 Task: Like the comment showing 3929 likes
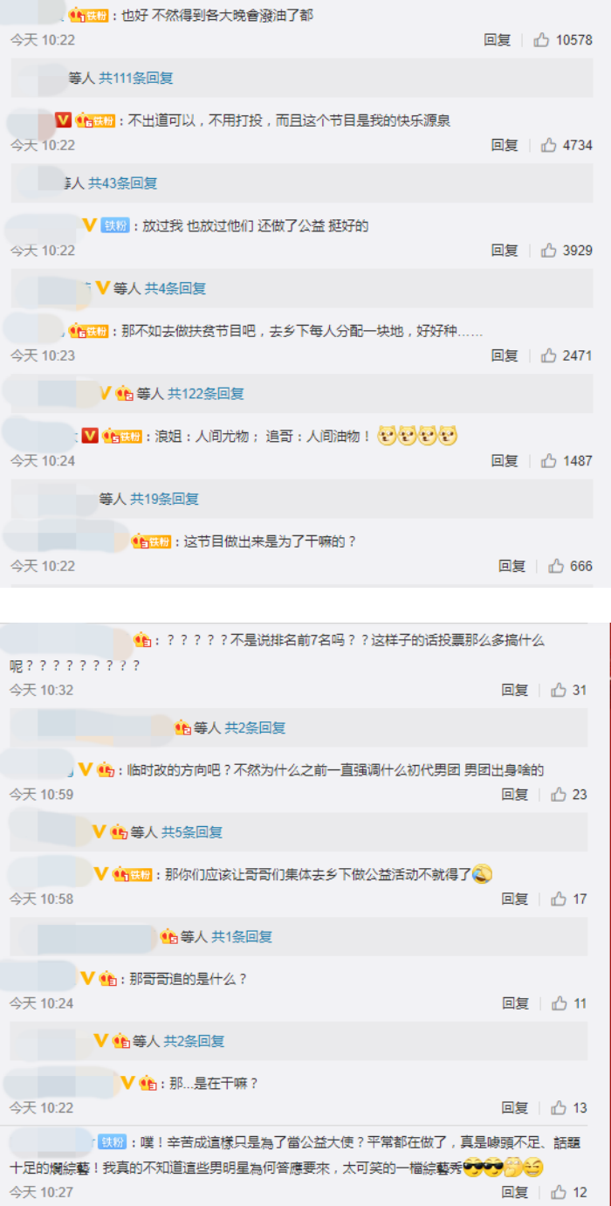click(x=548, y=250)
